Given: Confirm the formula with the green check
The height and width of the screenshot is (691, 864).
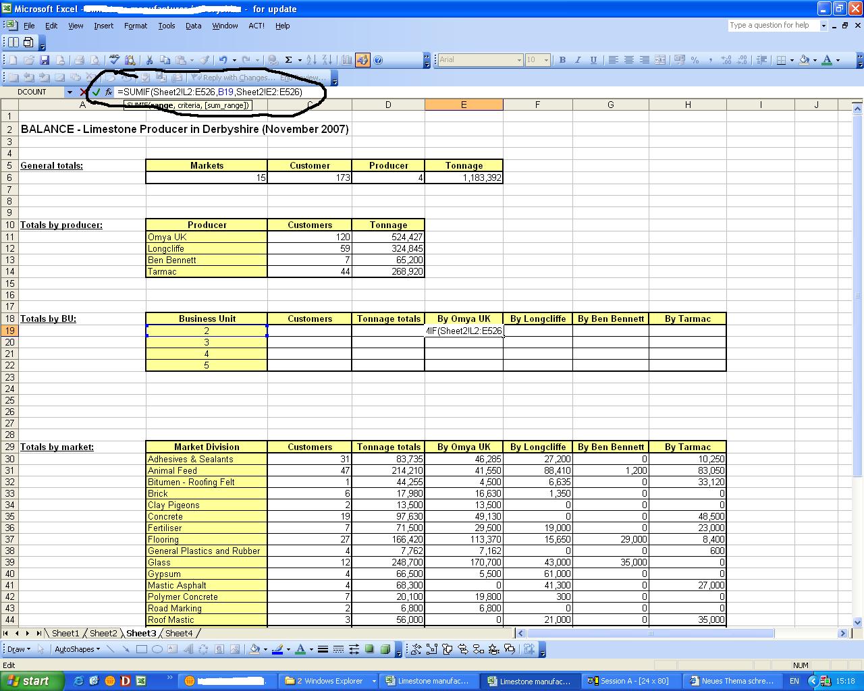Looking at the screenshot, I should click(96, 92).
